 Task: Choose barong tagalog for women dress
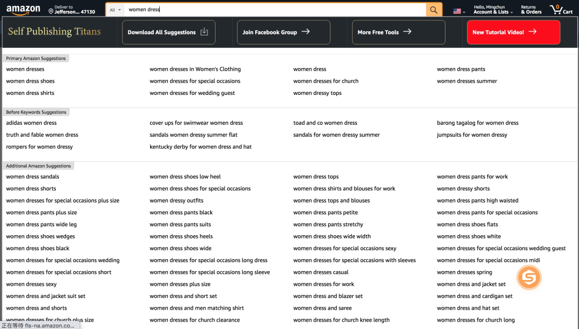point(478,123)
